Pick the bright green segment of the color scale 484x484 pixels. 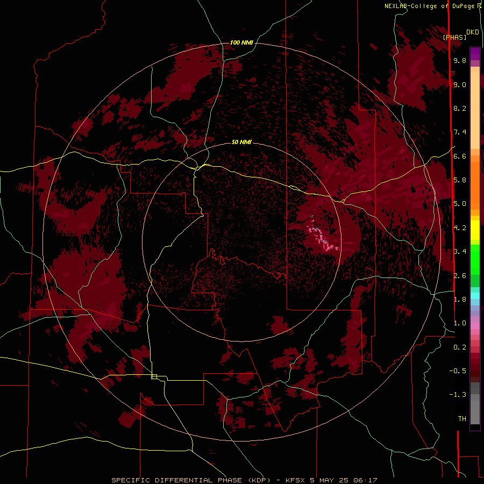(x=475, y=259)
